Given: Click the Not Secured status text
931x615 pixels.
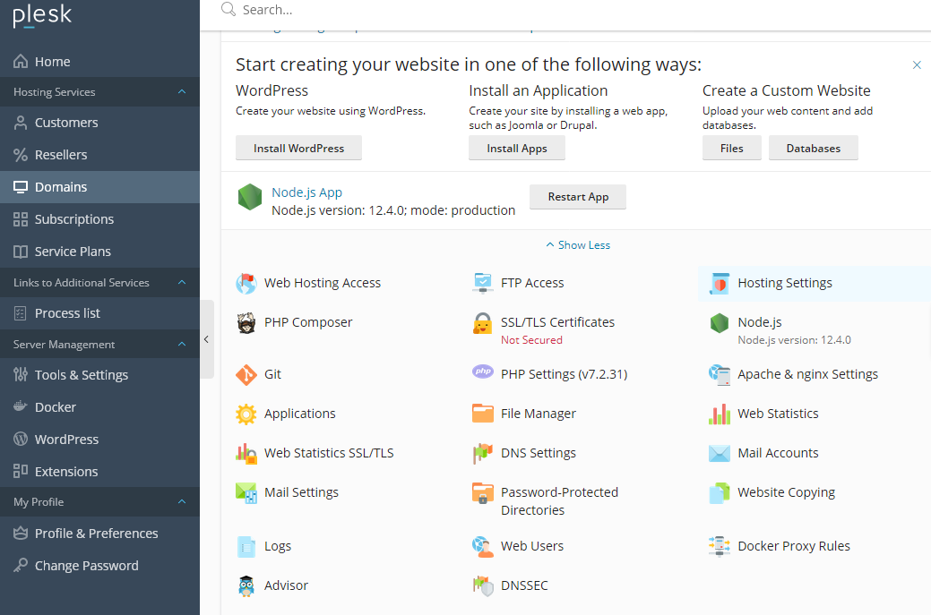Looking at the screenshot, I should (x=531, y=340).
